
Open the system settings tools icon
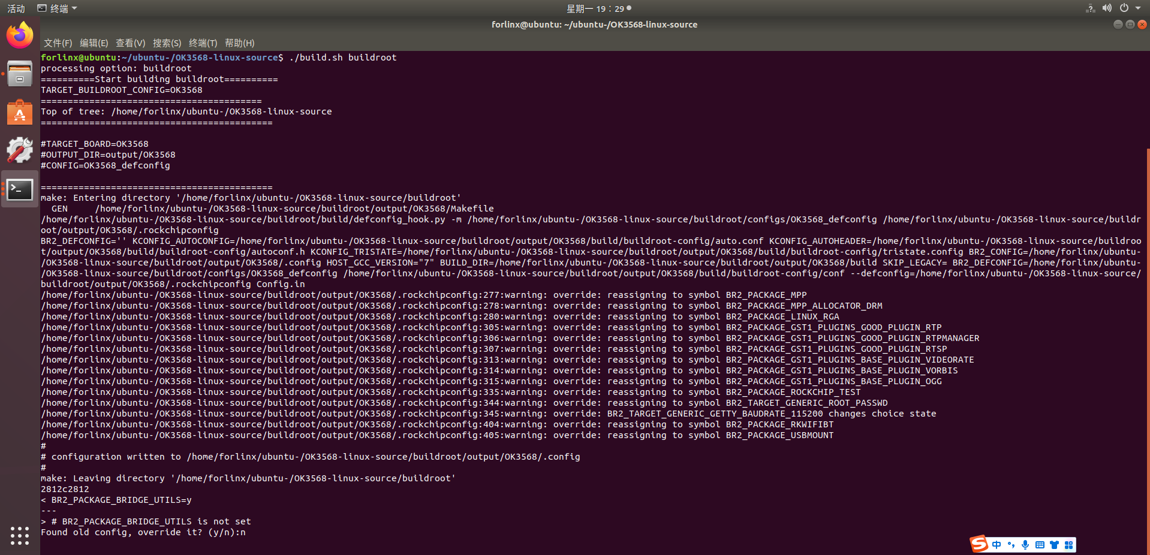click(20, 150)
